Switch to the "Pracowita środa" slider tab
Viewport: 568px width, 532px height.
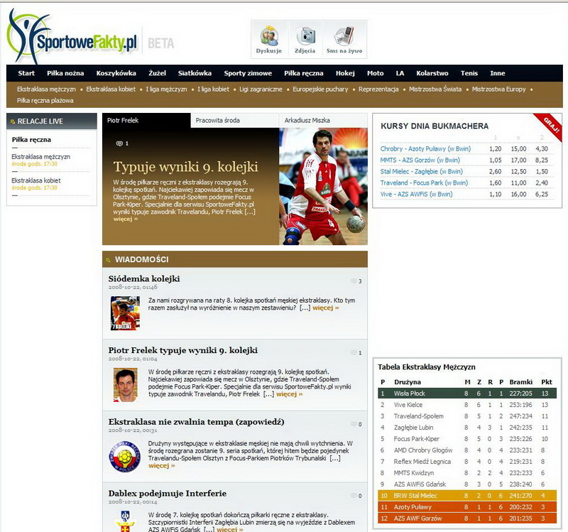(219, 121)
